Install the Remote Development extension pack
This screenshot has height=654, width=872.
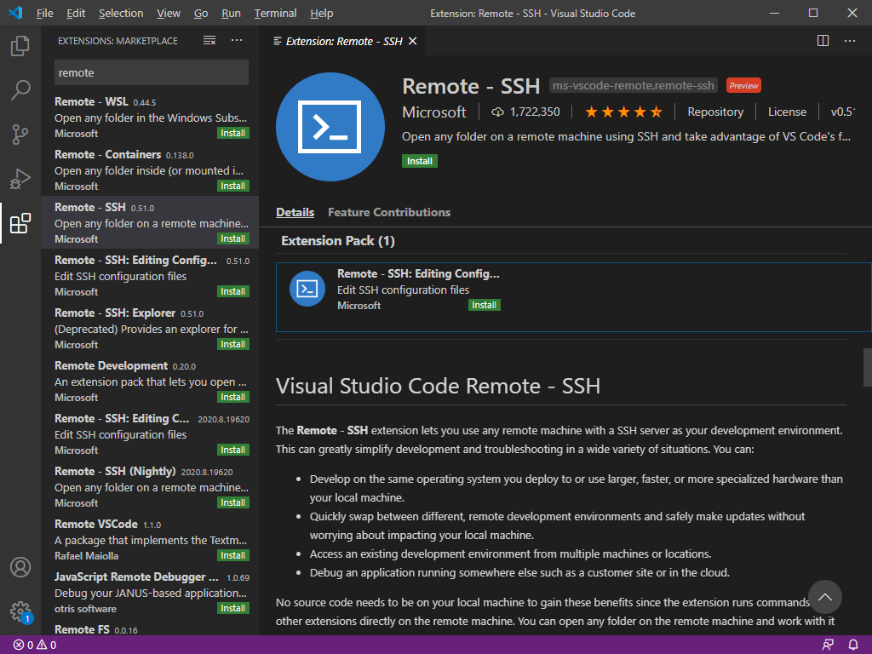[233, 397]
